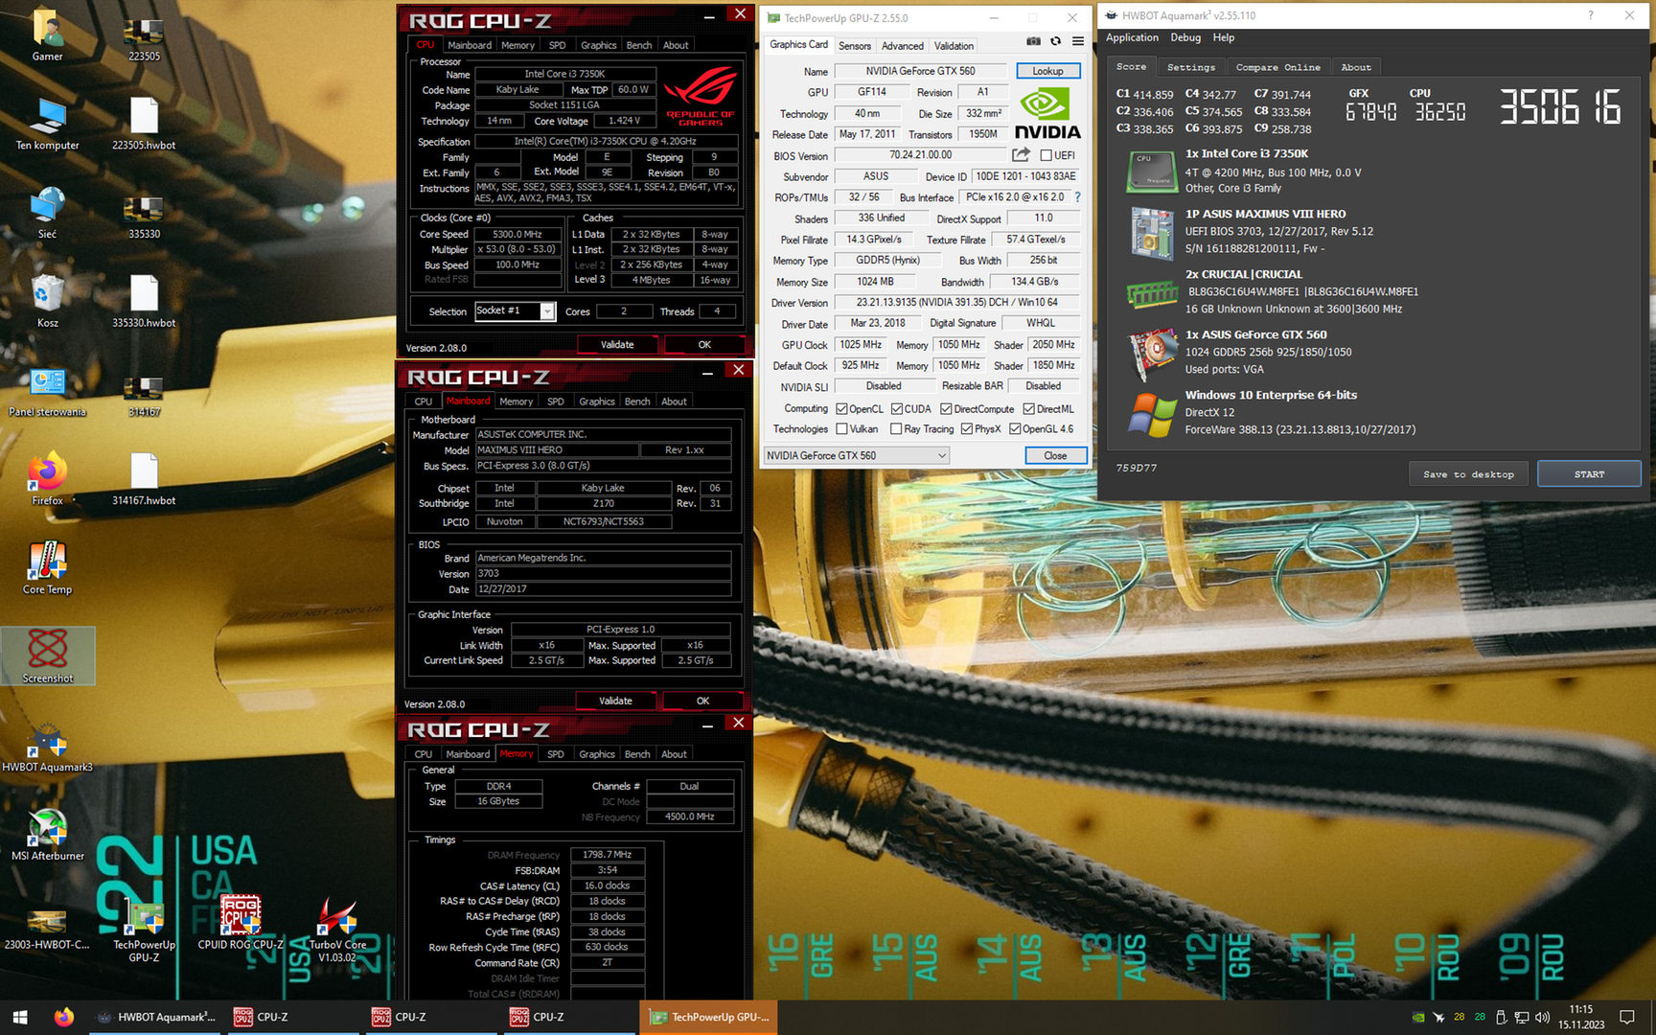
Task: Launch MSI Afterburner desktop shortcut
Action: [48, 836]
